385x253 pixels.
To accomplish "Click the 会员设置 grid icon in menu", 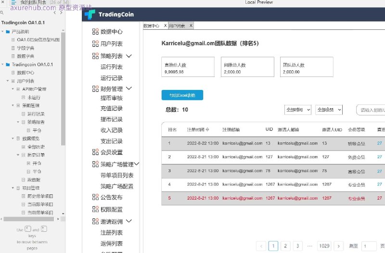I will [x=95, y=152].
